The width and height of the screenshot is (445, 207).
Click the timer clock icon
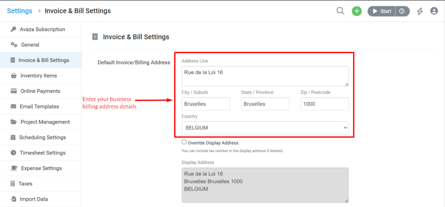[402, 11]
